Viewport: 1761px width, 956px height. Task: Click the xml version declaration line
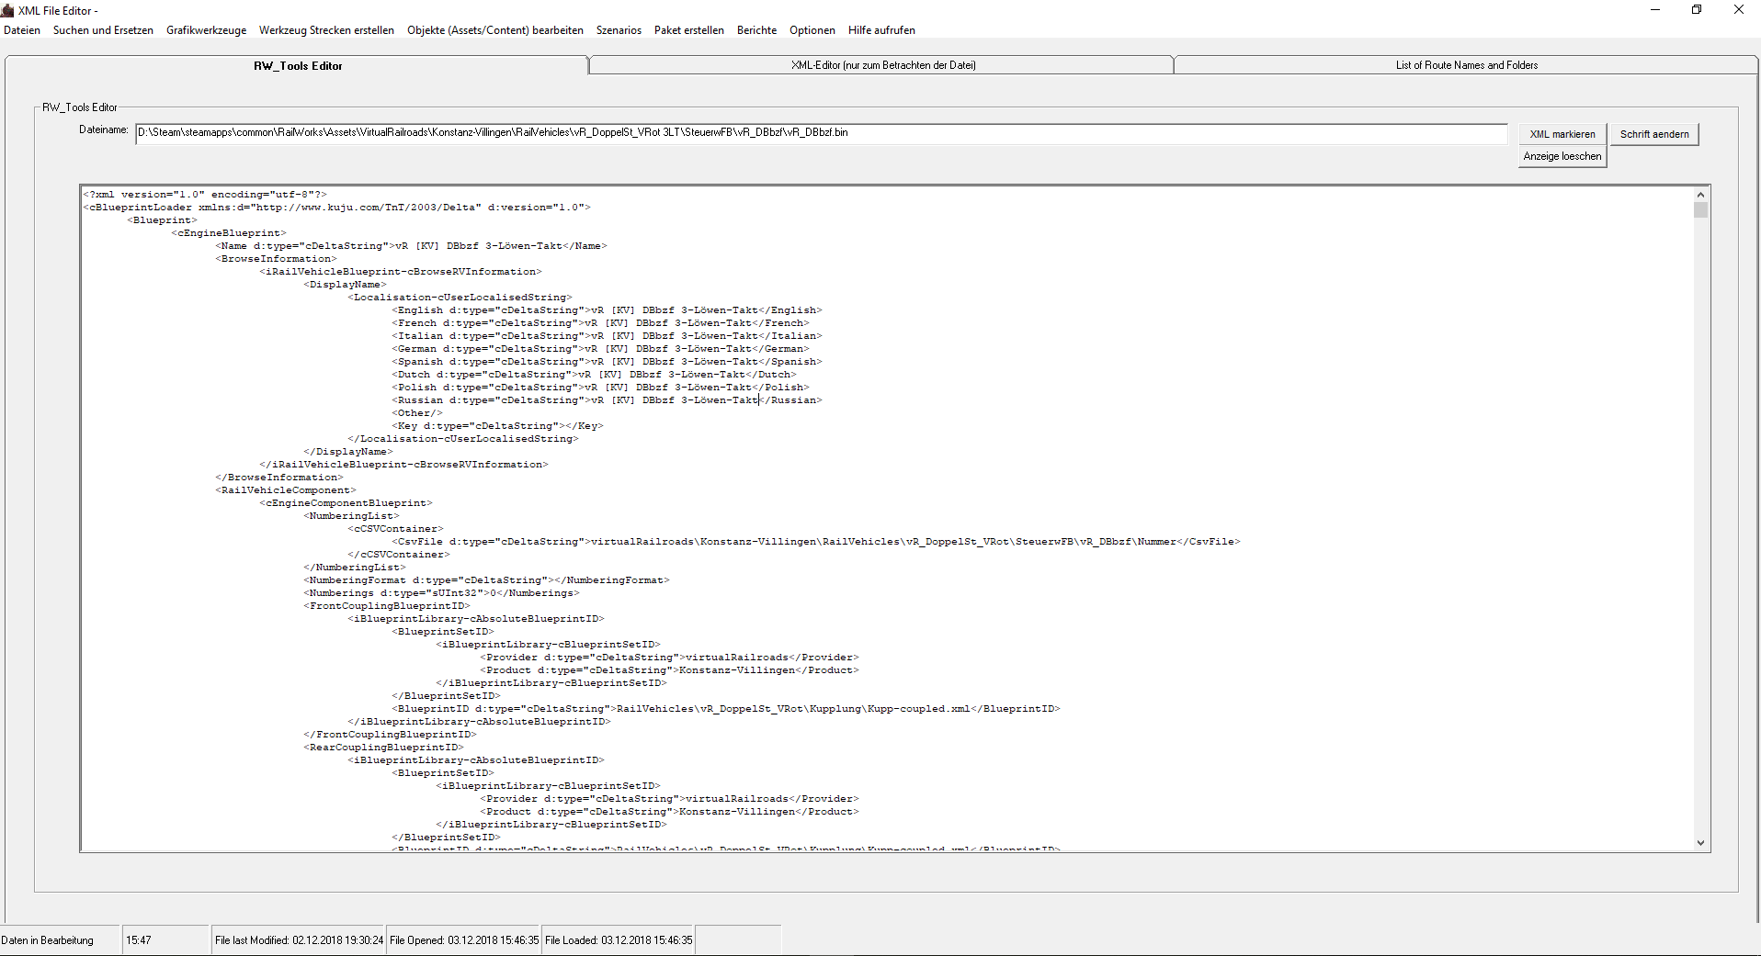tap(205, 195)
